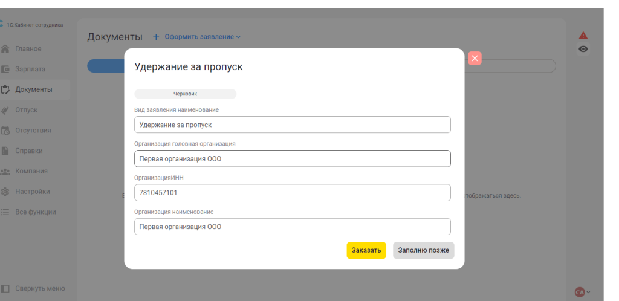The image size is (619, 301).
Task: Click the Настройки gear icon
Action: point(5,192)
